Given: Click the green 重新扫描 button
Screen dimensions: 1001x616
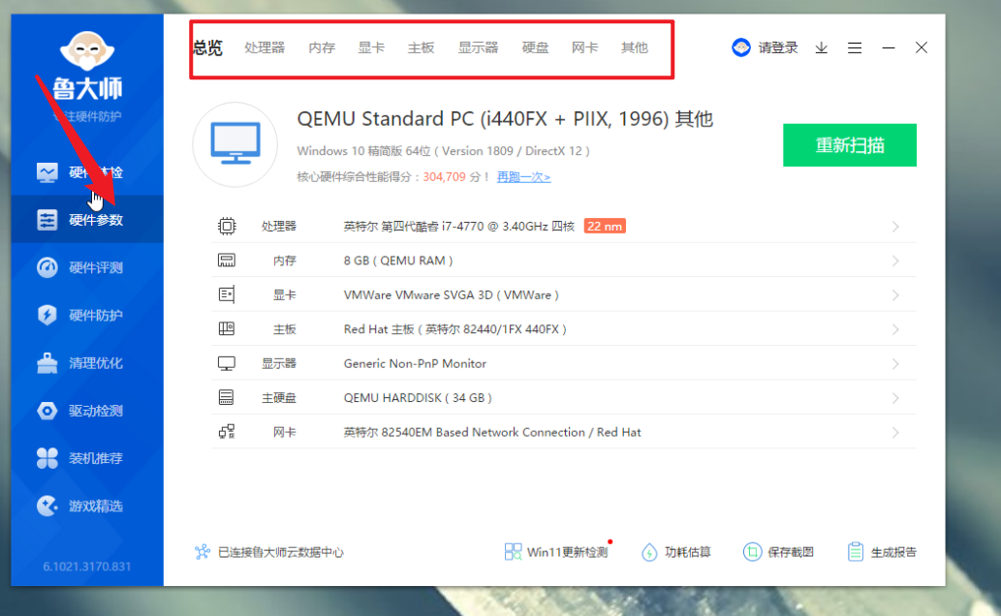Looking at the screenshot, I should click(x=850, y=145).
